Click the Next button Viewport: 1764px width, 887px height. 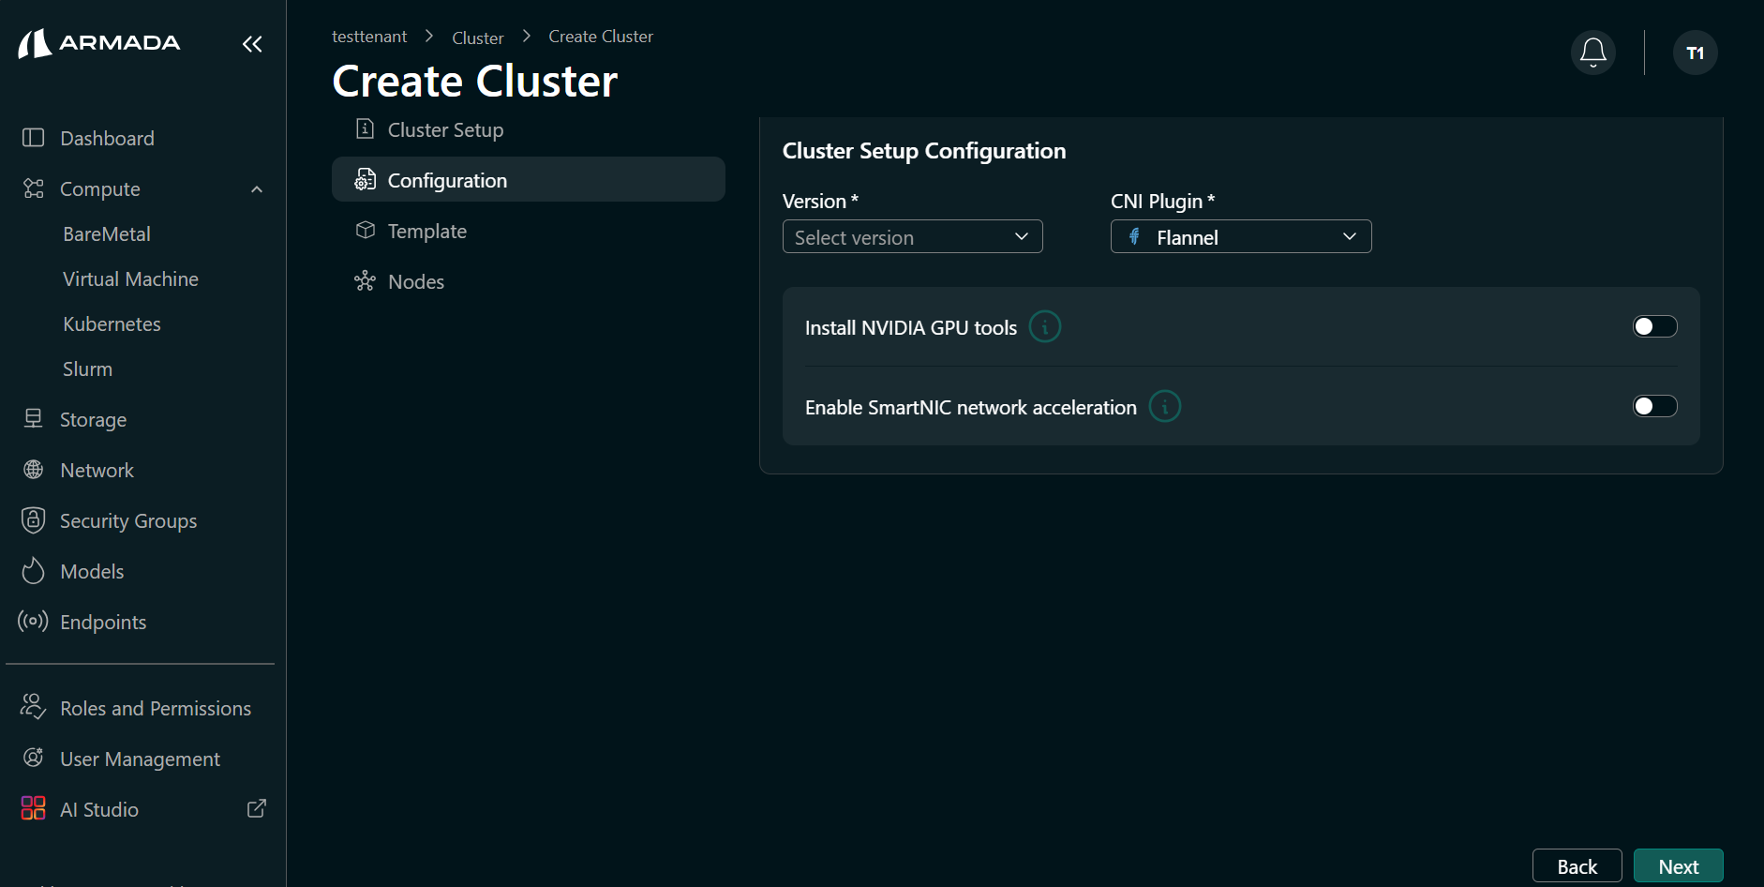1678,865
